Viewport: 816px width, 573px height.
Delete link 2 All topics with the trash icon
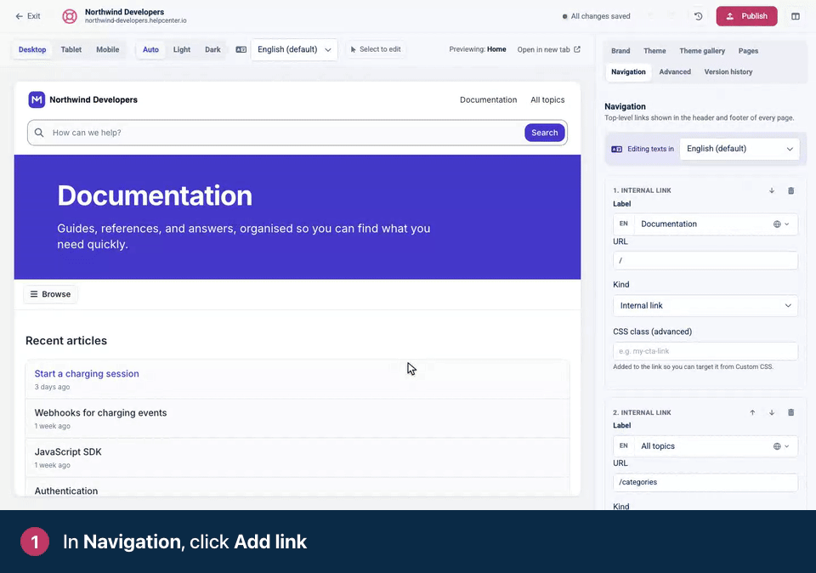pos(790,412)
